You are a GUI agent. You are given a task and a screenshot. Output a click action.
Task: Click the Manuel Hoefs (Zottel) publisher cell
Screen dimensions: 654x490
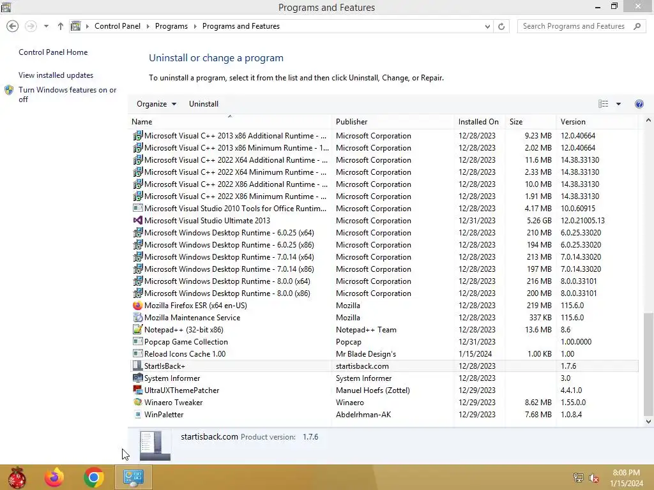[x=373, y=390]
